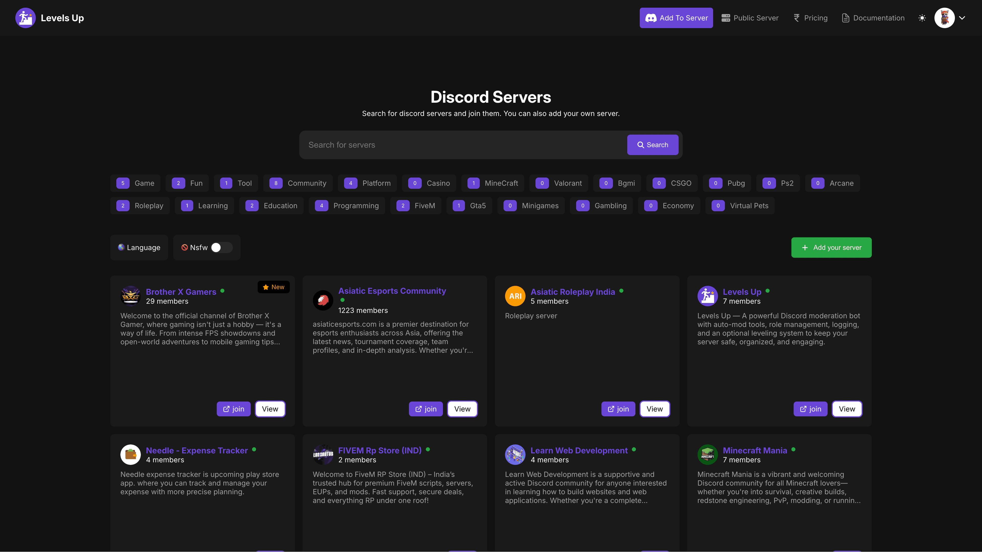View the Brother X Gamers server
Viewport: 982px width, 552px height.
tap(270, 409)
